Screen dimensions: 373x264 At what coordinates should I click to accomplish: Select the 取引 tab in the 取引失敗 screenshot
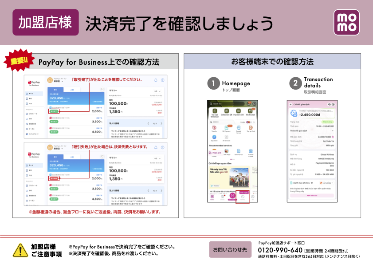[55, 157]
